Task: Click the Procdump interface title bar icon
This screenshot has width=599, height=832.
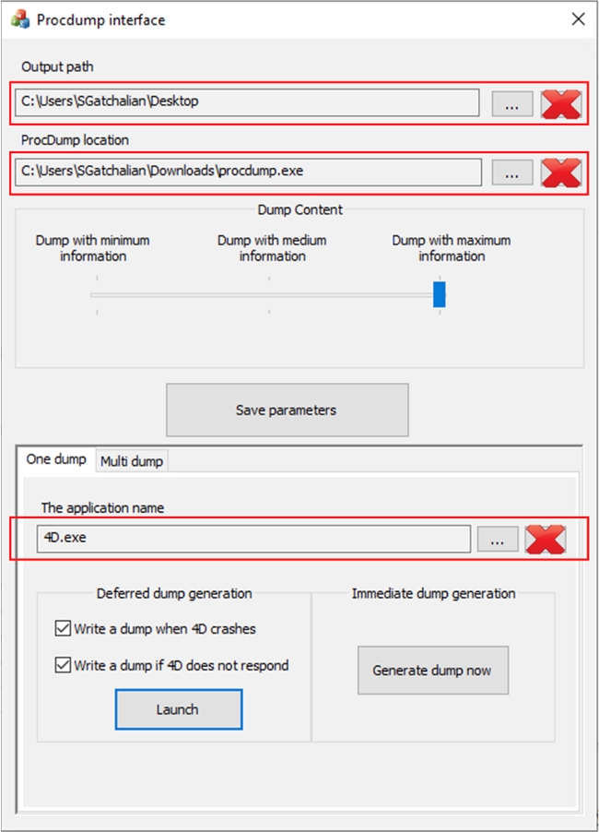Action: click(x=18, y=18)
